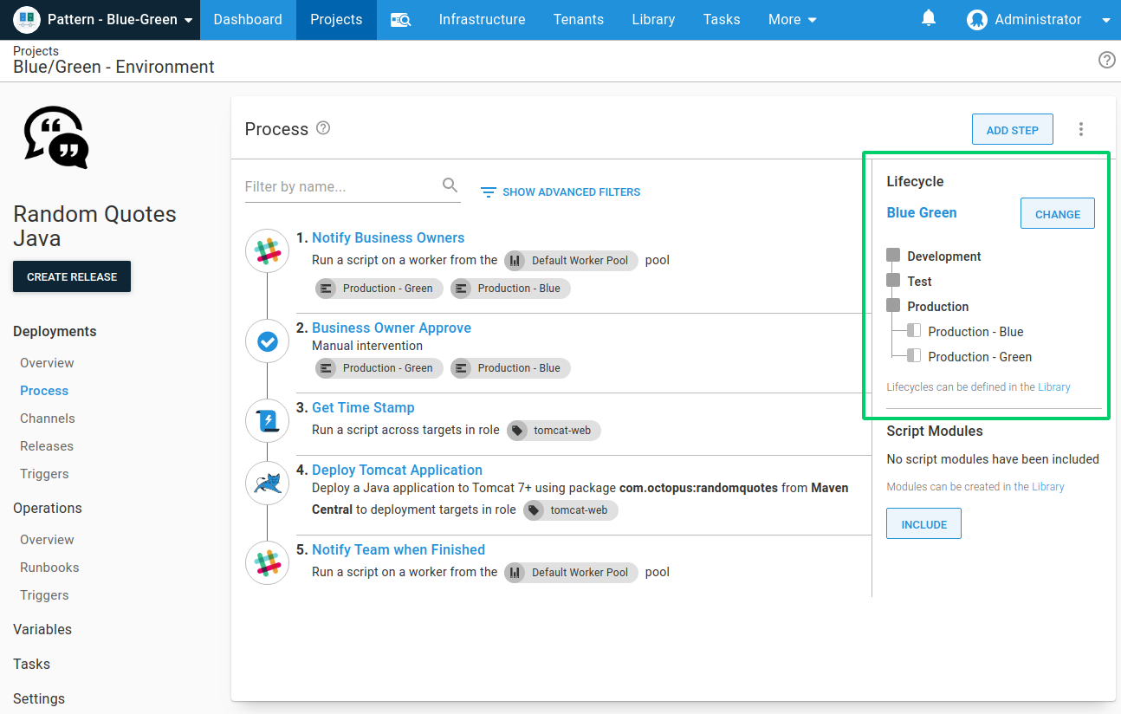
Task: Click the checkmark icon for Business Owner Approve
Action: 268,341
